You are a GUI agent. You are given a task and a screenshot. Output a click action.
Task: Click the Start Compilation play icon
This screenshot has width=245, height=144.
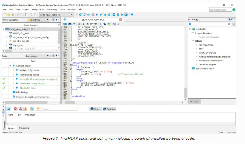97,15
